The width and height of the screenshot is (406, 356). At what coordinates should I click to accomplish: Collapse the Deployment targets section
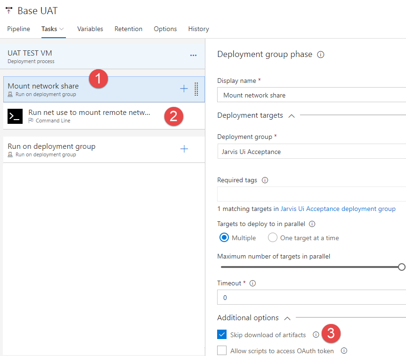click(x=291, y=115)
